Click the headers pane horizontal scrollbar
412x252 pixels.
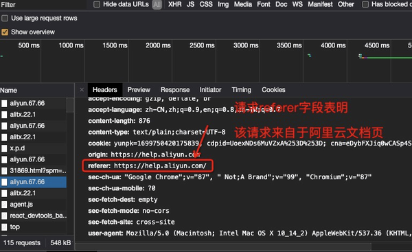pyautogui.click(x=224, y=247)
